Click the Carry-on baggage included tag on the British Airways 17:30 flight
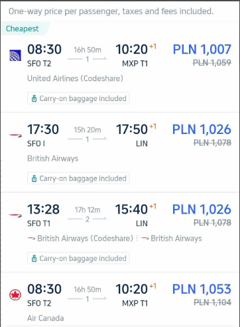The width and height of the screenshot is (240, 327). tap(78, 178)
